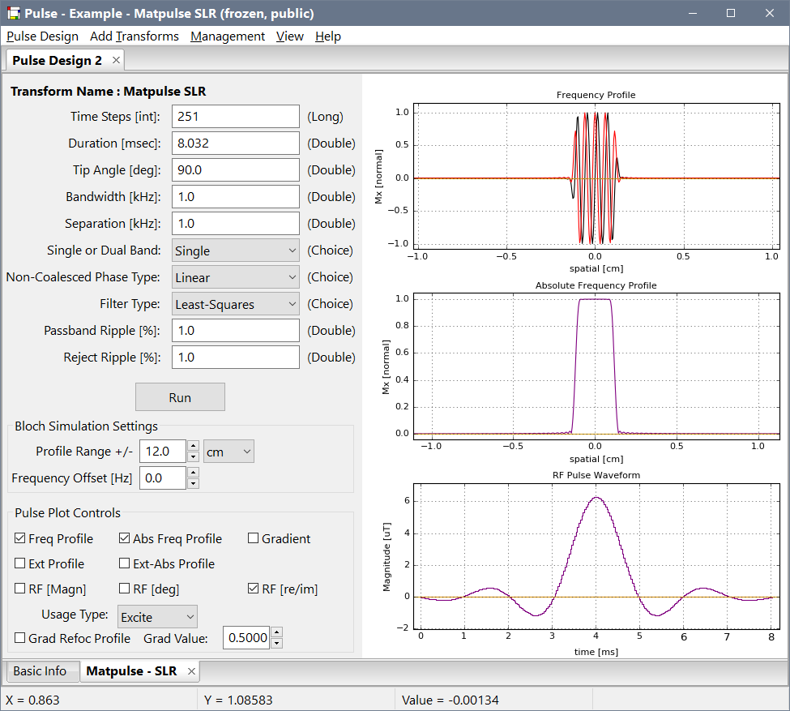This screenshot has width=790, height=711.
Task: Open the Usage Type Excite dropdown
Action: (x=157, y=617)
